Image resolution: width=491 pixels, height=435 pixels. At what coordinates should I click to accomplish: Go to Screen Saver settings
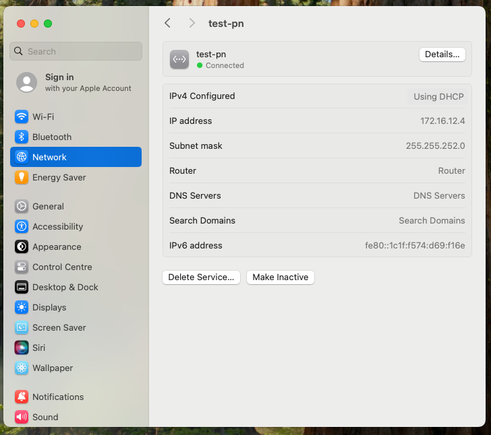point(59,328)
